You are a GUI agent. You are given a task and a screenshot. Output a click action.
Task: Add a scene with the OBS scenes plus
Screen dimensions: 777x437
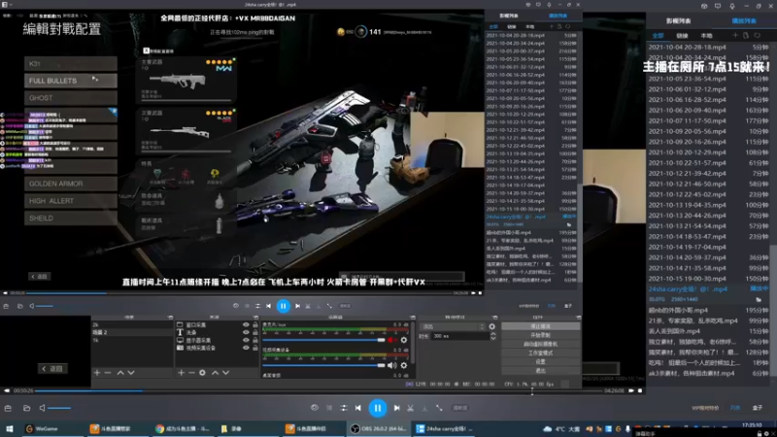coord(97,373)
